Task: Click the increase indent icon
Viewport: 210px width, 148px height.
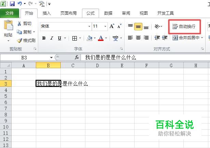Action: click(x=165, y=38)
